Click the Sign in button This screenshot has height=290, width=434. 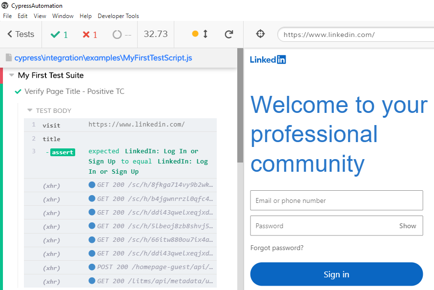(x=336, y=274)
